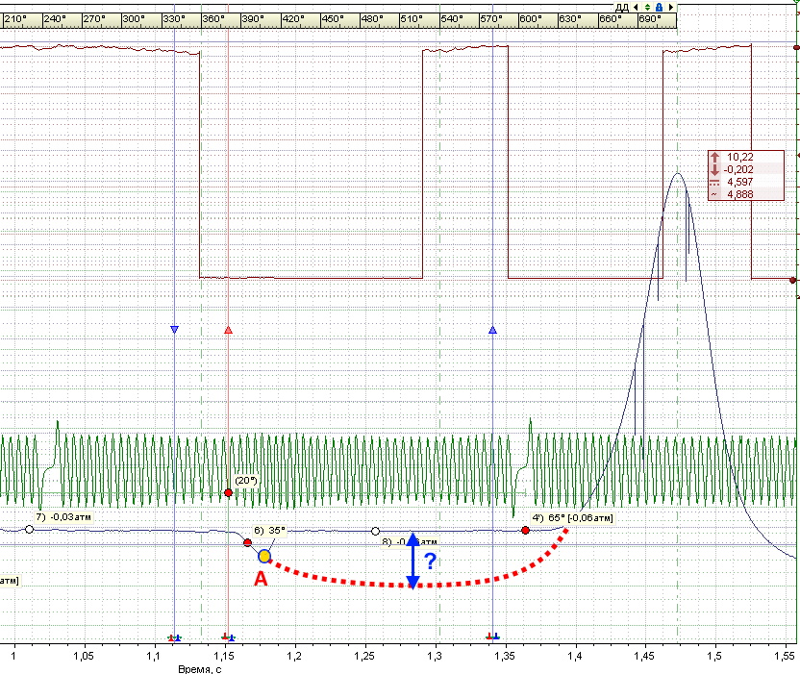The width and height of the screenshot is (800, 674).
Task: Click the white point labeled 7) -0,03атм
Action: click(x=29, y=530)
